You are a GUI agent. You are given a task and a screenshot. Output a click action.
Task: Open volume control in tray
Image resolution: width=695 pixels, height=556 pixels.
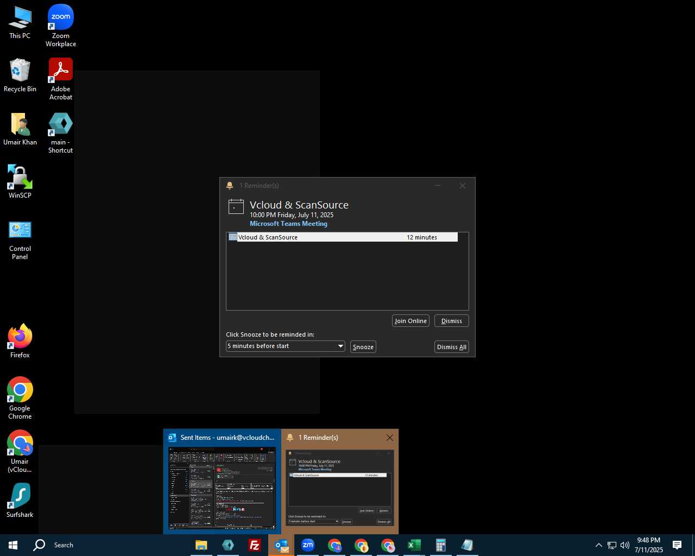tap(625, 545)
